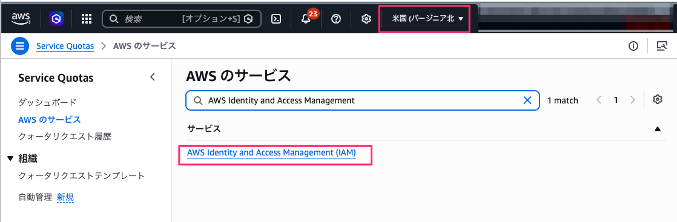Image resolution: width=677 pixels, height=222 pixels.
Task: Toggle the hamburger navigation menu
Action: pyautogui.click(x=20, y=46)
